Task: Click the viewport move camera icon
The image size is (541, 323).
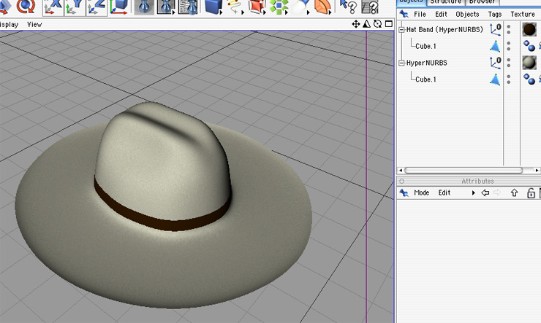Action: click(x=356, y=24)
